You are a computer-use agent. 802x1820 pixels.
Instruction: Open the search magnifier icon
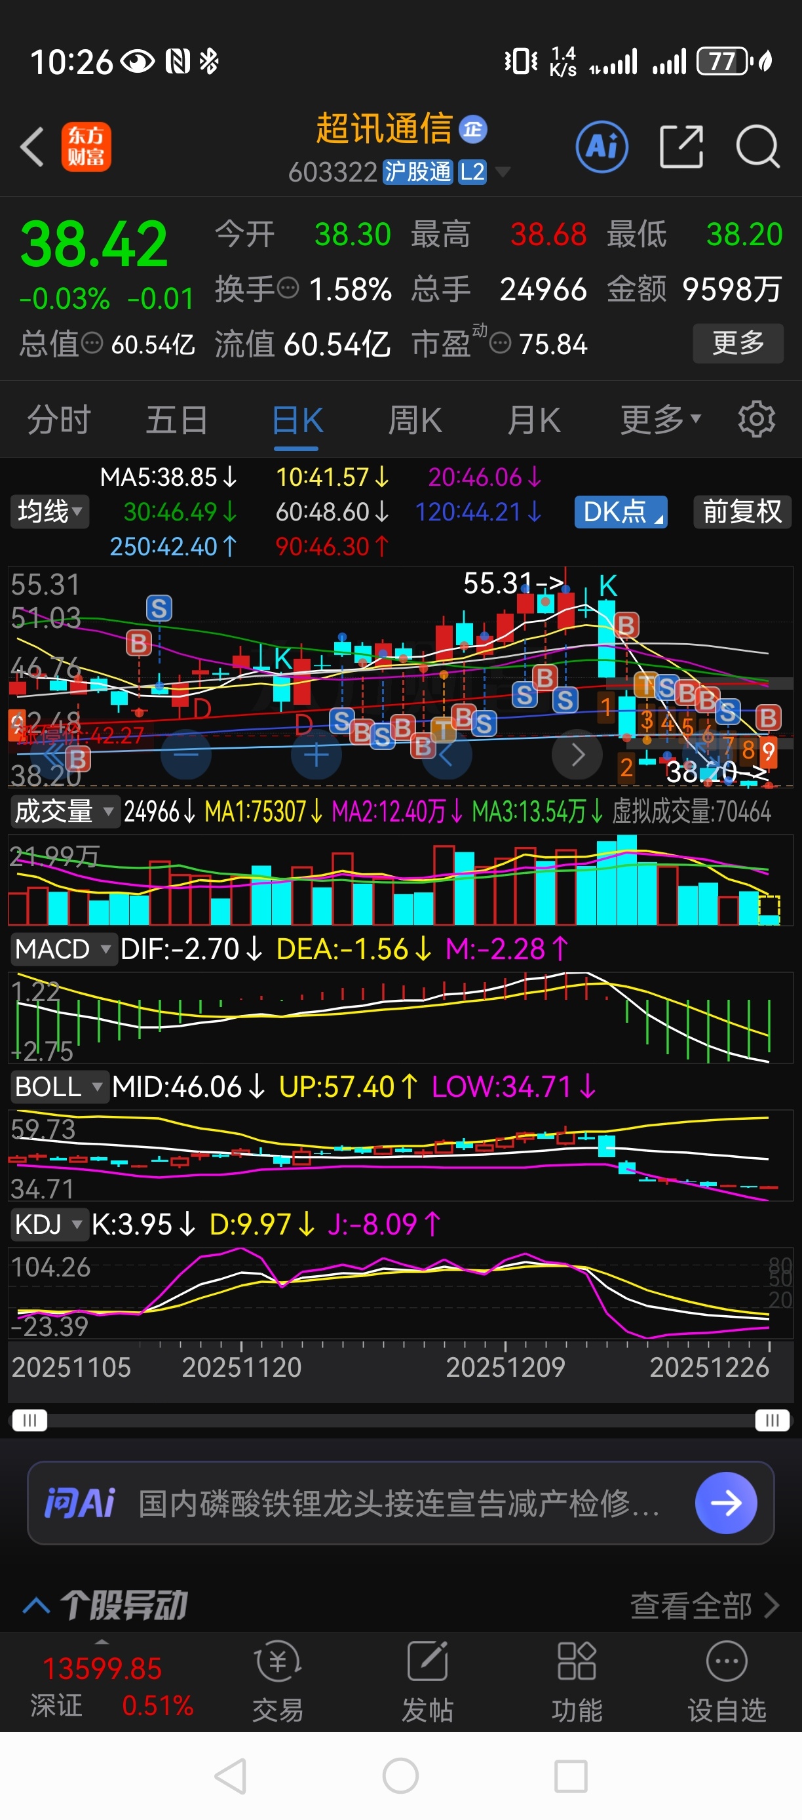757,147
